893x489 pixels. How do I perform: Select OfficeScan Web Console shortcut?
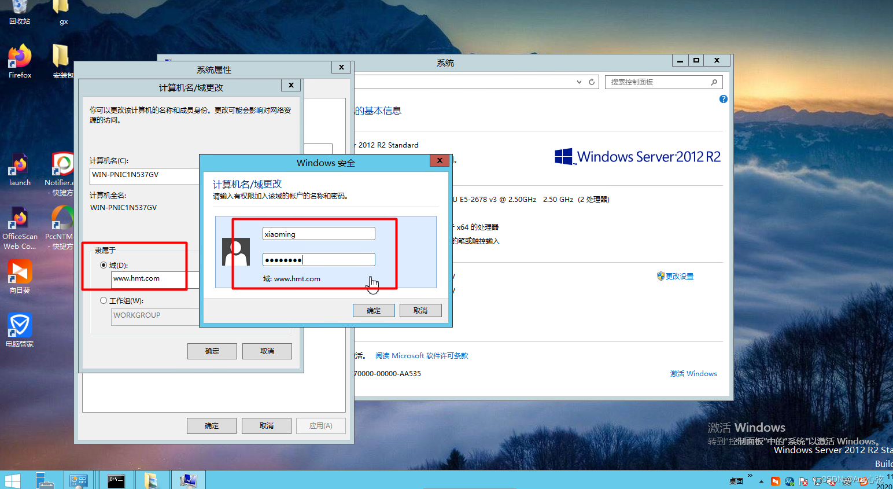pyautogui.click(x=20, y=228)
